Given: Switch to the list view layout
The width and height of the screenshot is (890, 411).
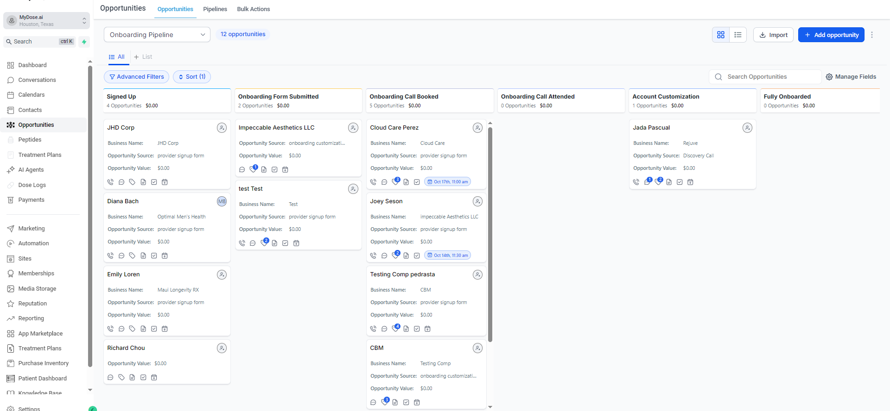Looking at the screenshot, I should 738,35.
